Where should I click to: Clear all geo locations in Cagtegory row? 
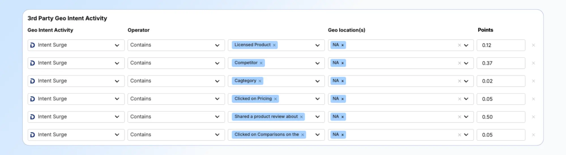coord(459,81)
